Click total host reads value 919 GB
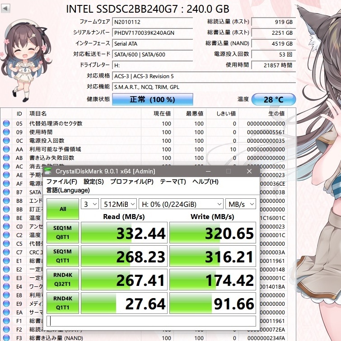Image resolution: width=341 pixels, height=341 pixels. [274, 22]
